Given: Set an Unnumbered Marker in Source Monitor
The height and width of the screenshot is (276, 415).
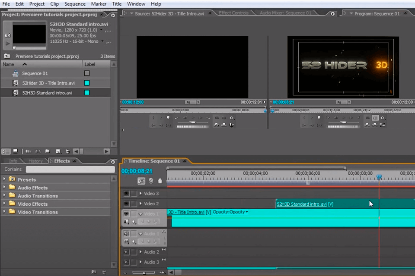Looking at the screenshot, I should tap(169, 117).
